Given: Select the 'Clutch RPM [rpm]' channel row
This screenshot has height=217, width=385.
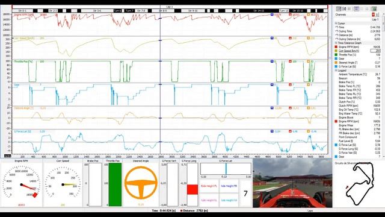Looking at the screenshot, I should click(357, 105).
